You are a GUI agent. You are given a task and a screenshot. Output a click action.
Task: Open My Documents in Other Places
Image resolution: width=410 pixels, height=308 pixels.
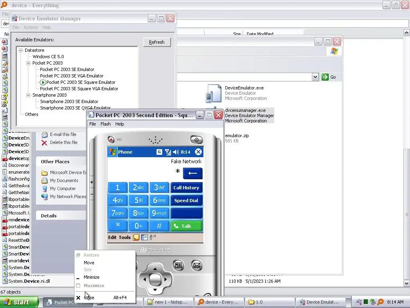(x=64, y=180)
